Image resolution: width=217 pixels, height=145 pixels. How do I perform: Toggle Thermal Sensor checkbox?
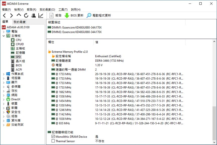coord(53,141)
